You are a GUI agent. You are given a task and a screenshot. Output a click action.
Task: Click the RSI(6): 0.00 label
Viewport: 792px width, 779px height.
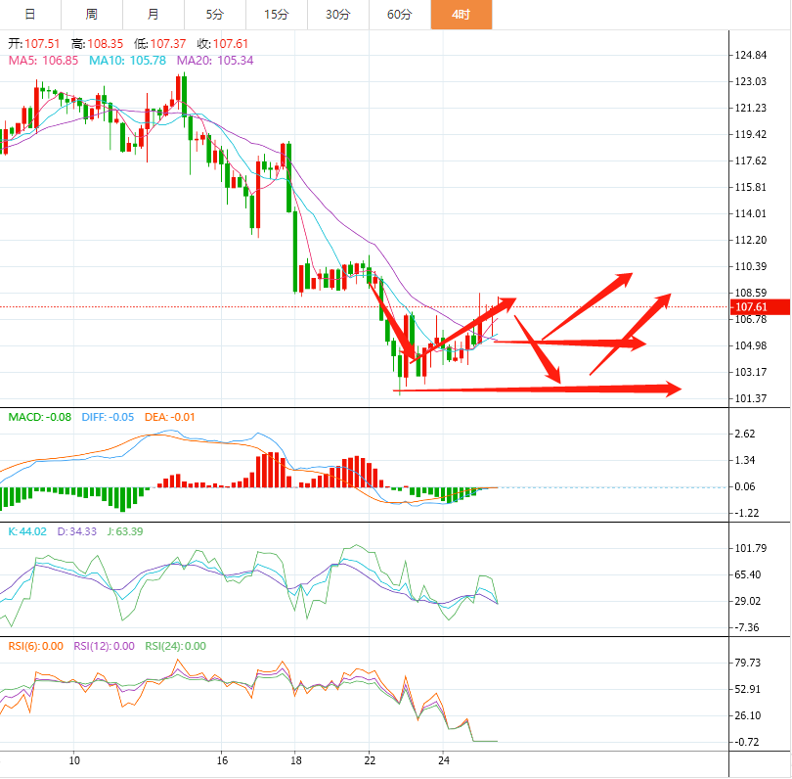(x=36, y=646)
